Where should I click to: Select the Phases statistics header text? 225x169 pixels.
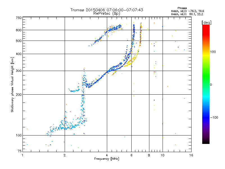coord(182,8)
